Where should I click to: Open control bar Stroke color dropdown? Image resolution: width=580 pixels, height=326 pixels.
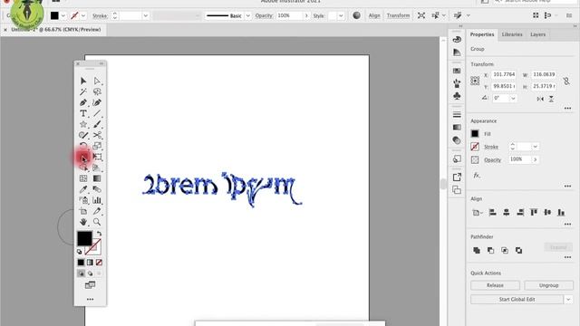coord(83,15)
